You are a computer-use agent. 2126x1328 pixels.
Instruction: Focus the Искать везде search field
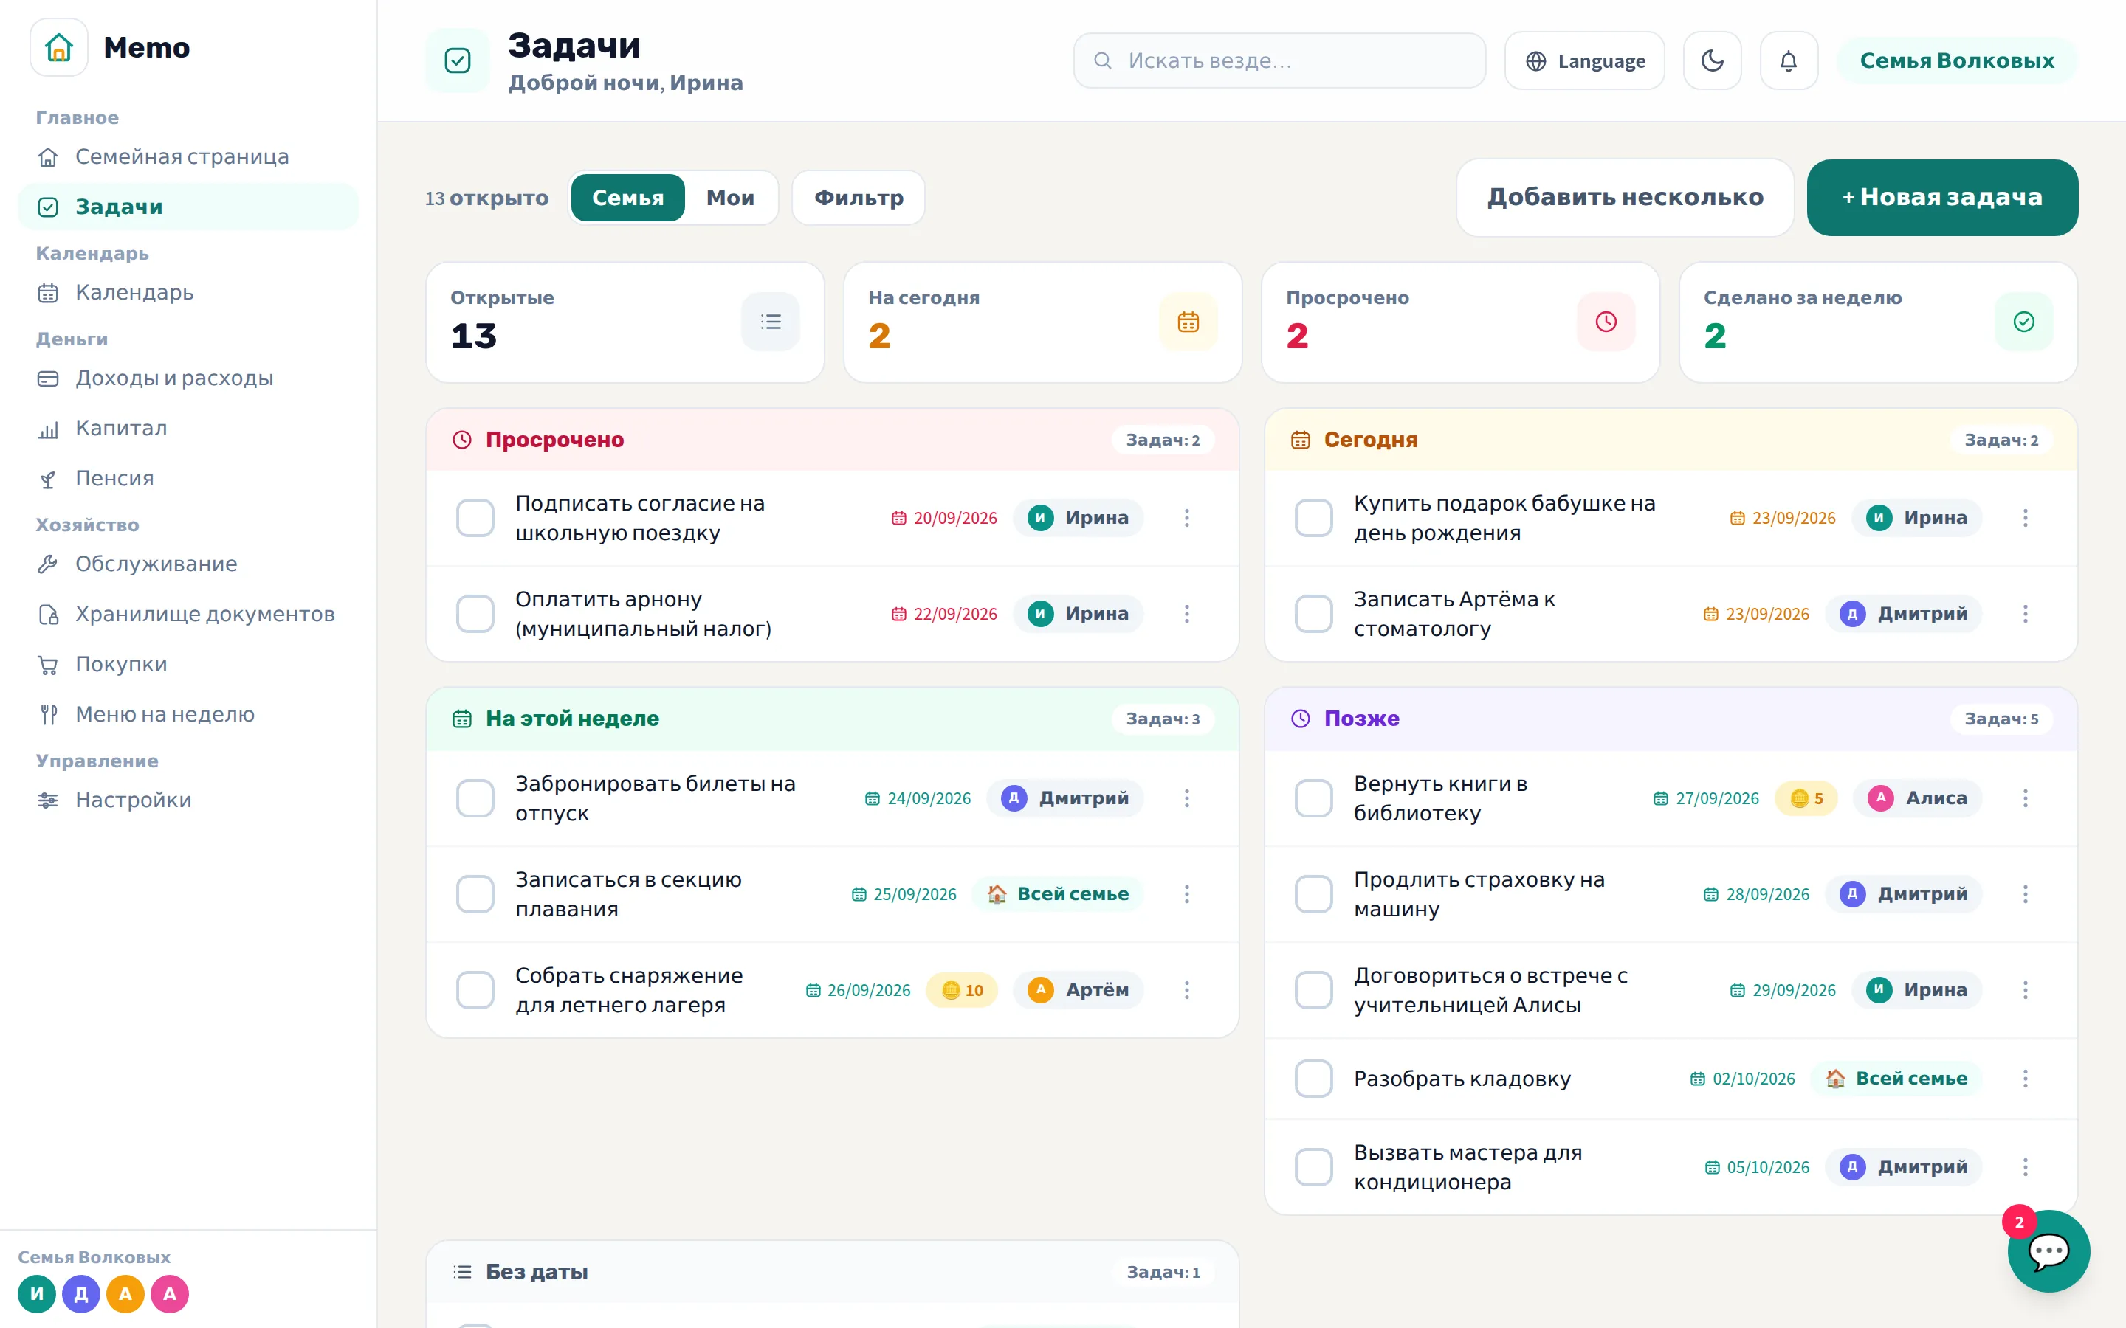click(x=1279, y=60)
